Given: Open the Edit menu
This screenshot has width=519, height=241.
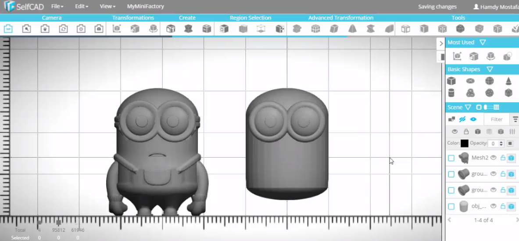Looking at the screenshot, I should (x=82, y=6).
